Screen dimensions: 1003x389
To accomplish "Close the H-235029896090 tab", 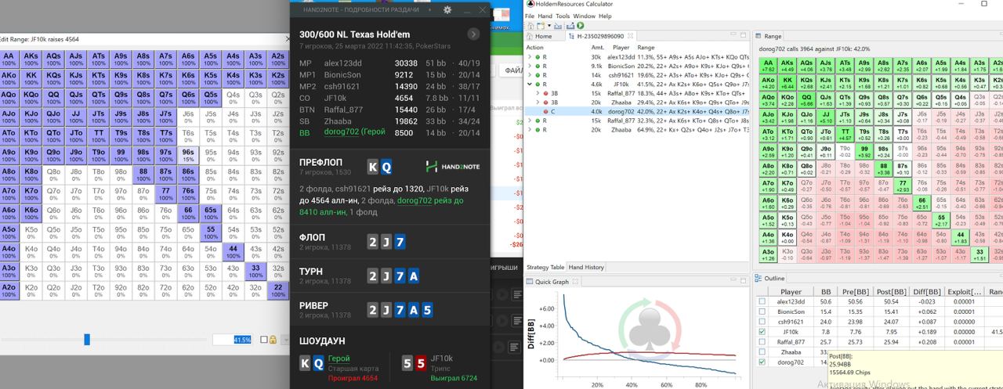I will (631, 36).
